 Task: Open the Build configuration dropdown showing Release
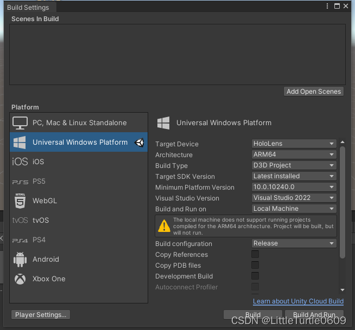[294, 243]
